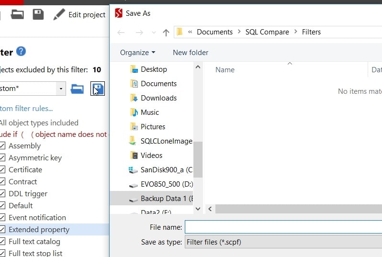Toggle the Asymmetric key checkbox
The width and height of the screenshot is (382, 257).
point(2,158)
